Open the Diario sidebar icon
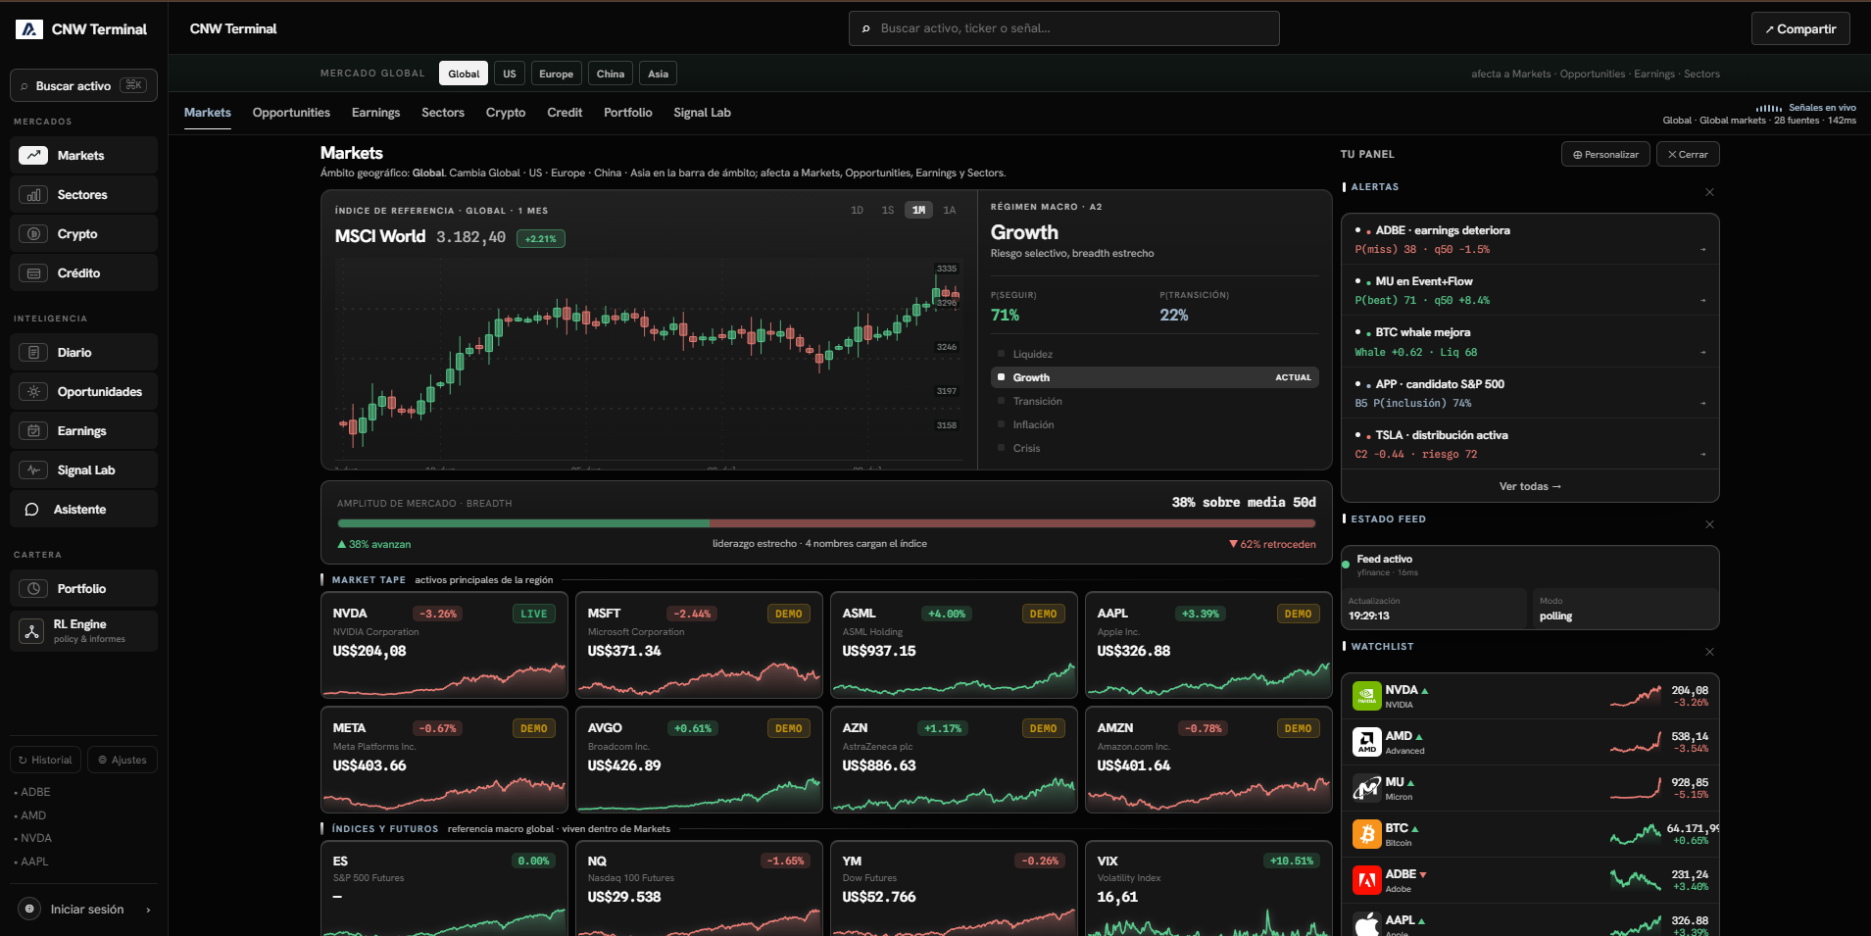The width and height of the screenshot is (1871, 936). (x=33, y=352)
